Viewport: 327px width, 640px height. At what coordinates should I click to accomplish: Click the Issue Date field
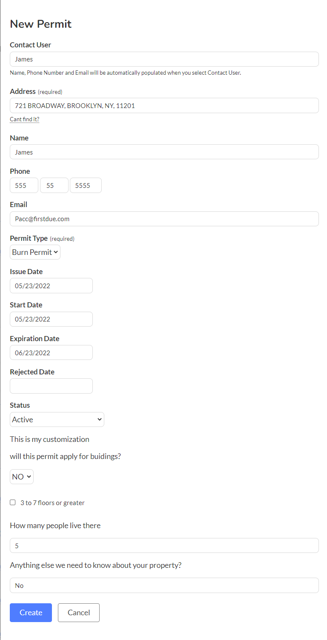[x=51, y=286]
